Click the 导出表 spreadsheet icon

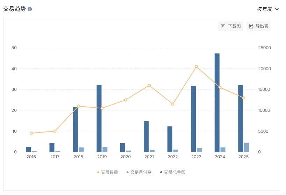pyautogui.click(x=251, y=26)
